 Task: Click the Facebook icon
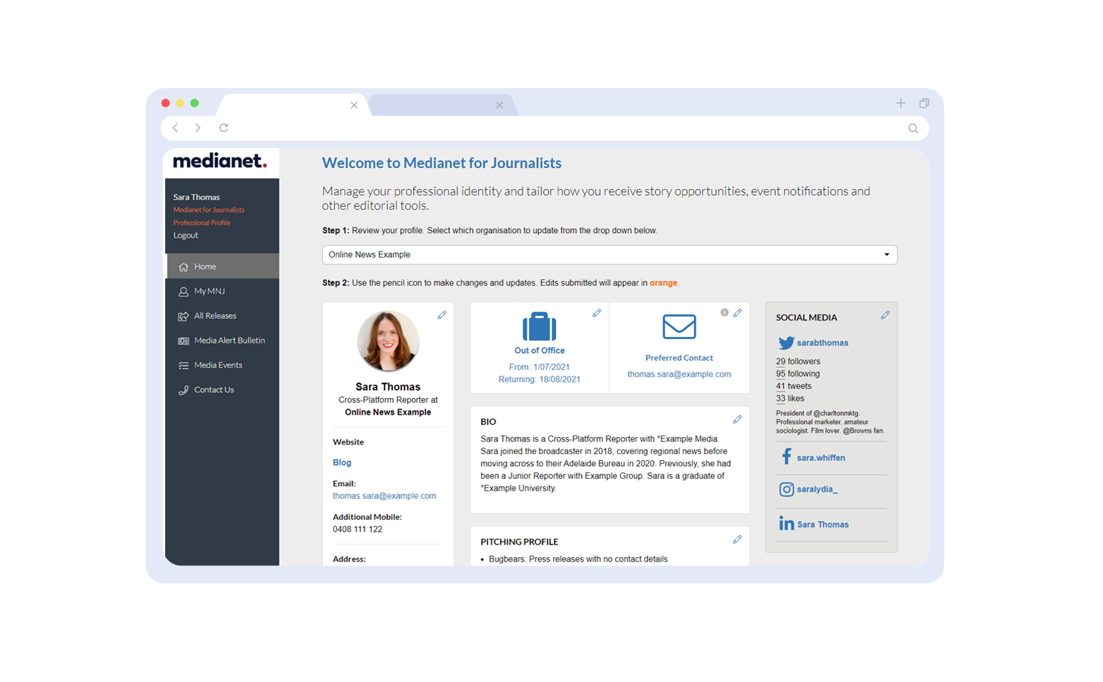coord(786,457)
